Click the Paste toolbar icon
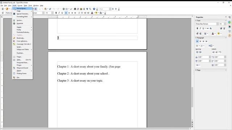The width and height of the screenshot is (232, 130). [x=46, y=9]
